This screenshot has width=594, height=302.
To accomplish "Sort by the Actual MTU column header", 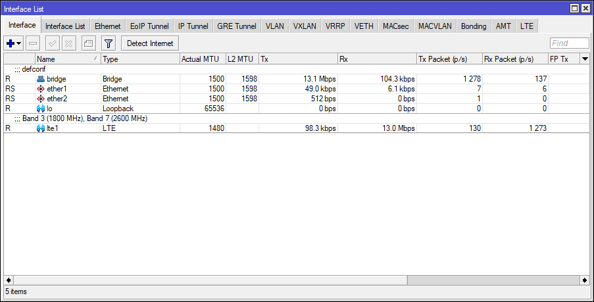I will (203, 59).
